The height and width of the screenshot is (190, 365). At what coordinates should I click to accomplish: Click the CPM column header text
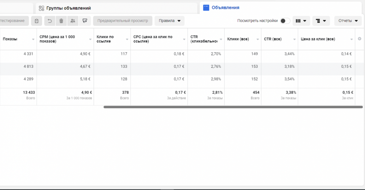coord(57,39)
